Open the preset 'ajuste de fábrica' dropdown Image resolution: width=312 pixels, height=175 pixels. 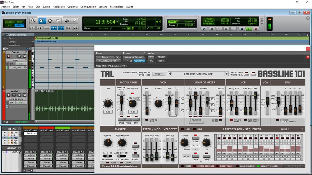click(x=134, y=57)
